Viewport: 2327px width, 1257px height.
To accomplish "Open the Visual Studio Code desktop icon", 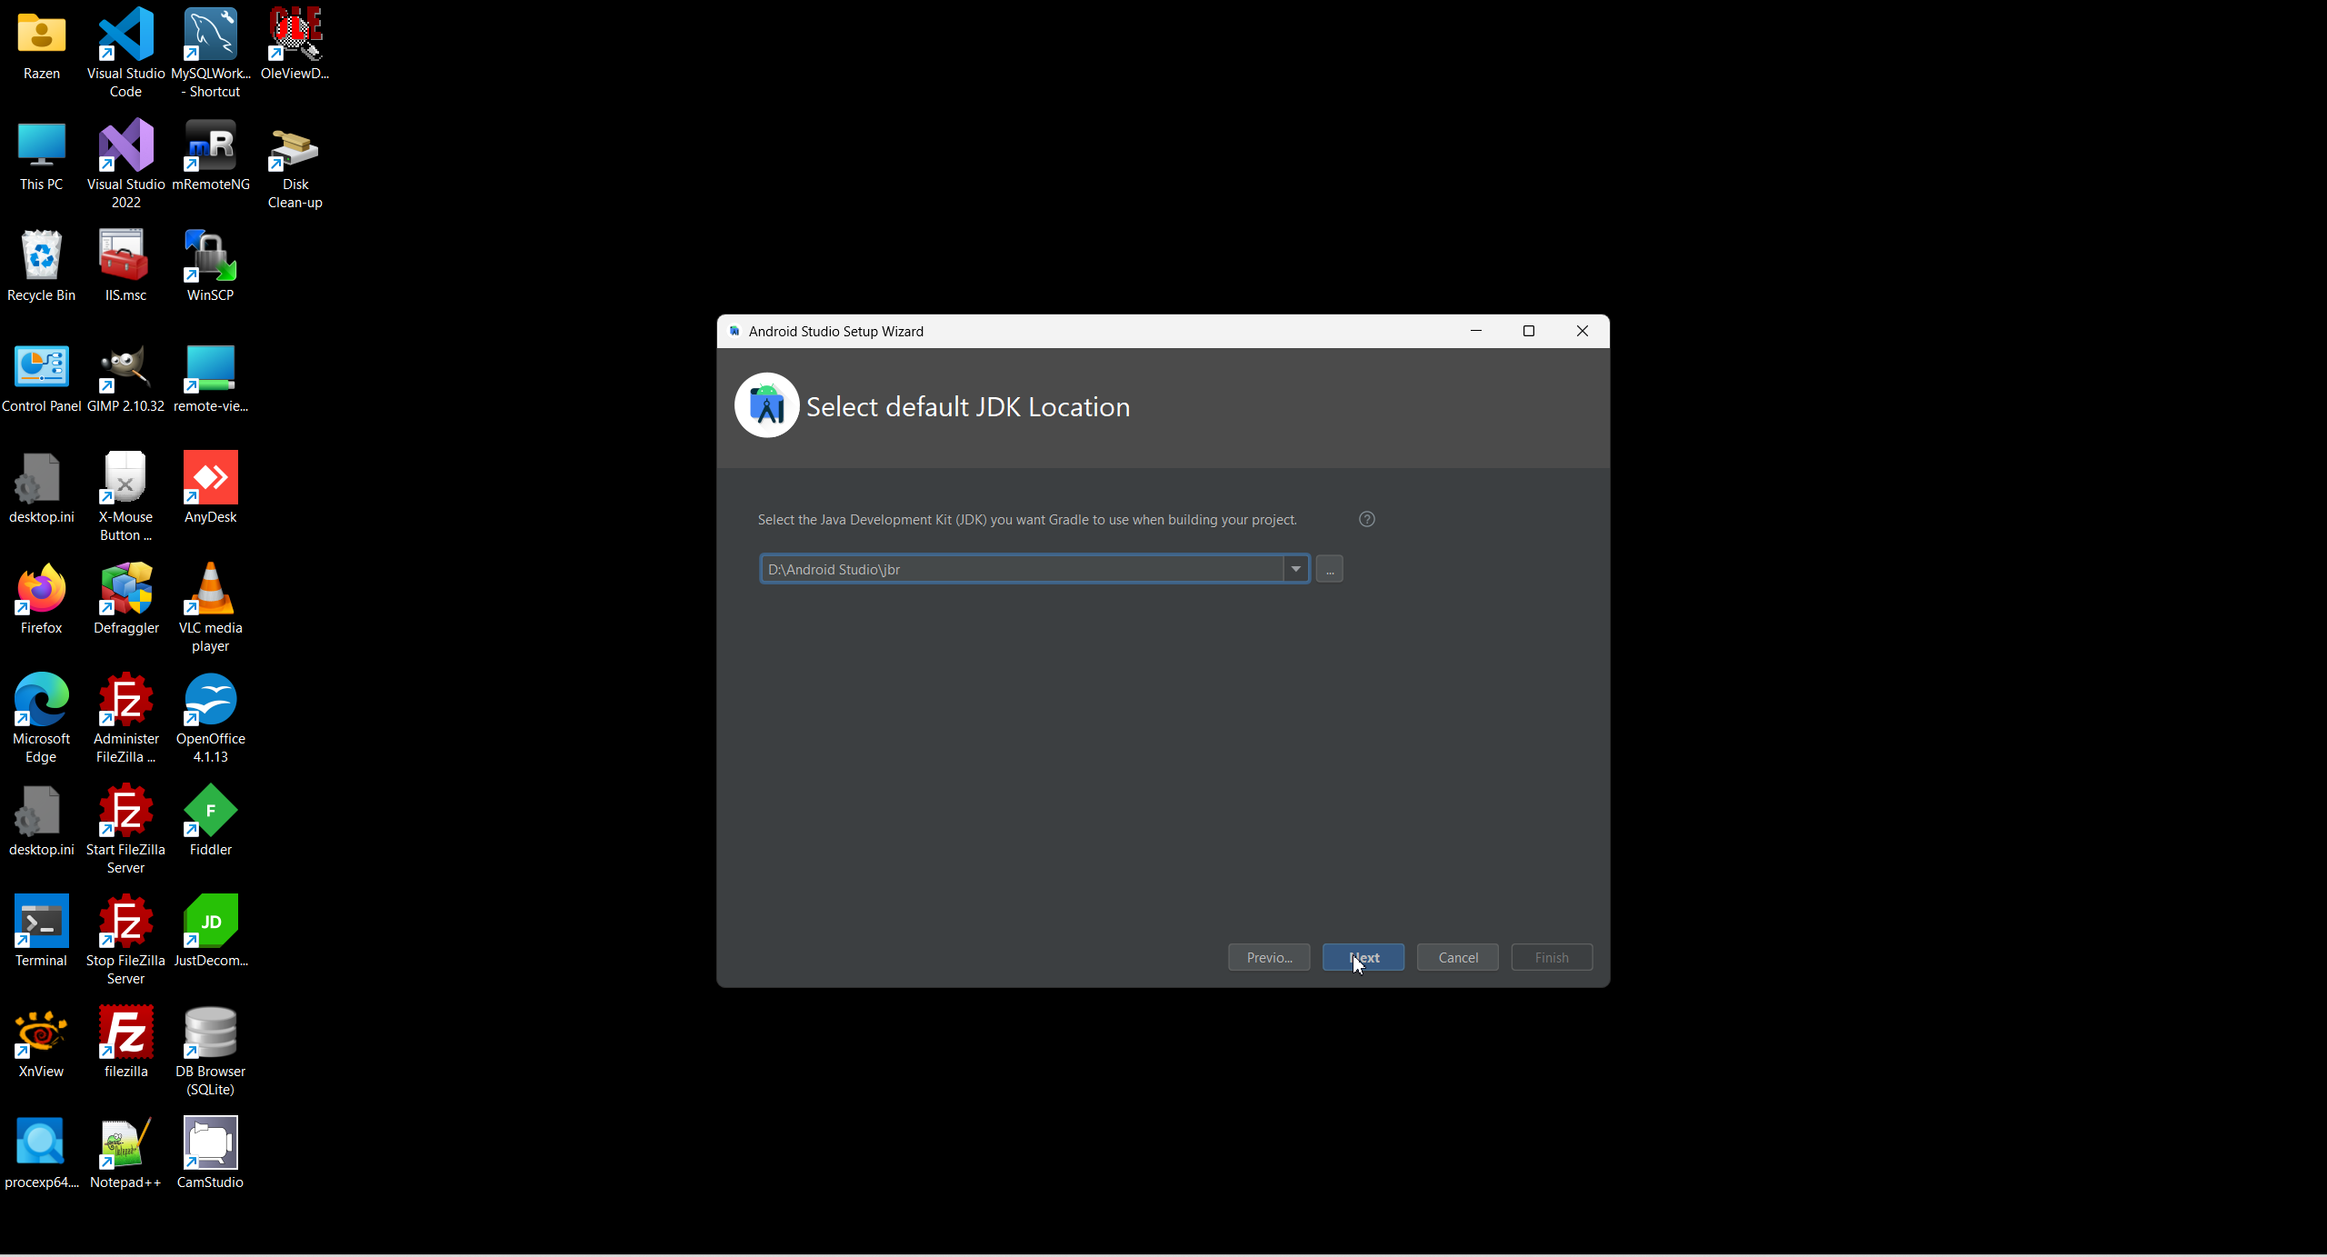I will point(125,36).
